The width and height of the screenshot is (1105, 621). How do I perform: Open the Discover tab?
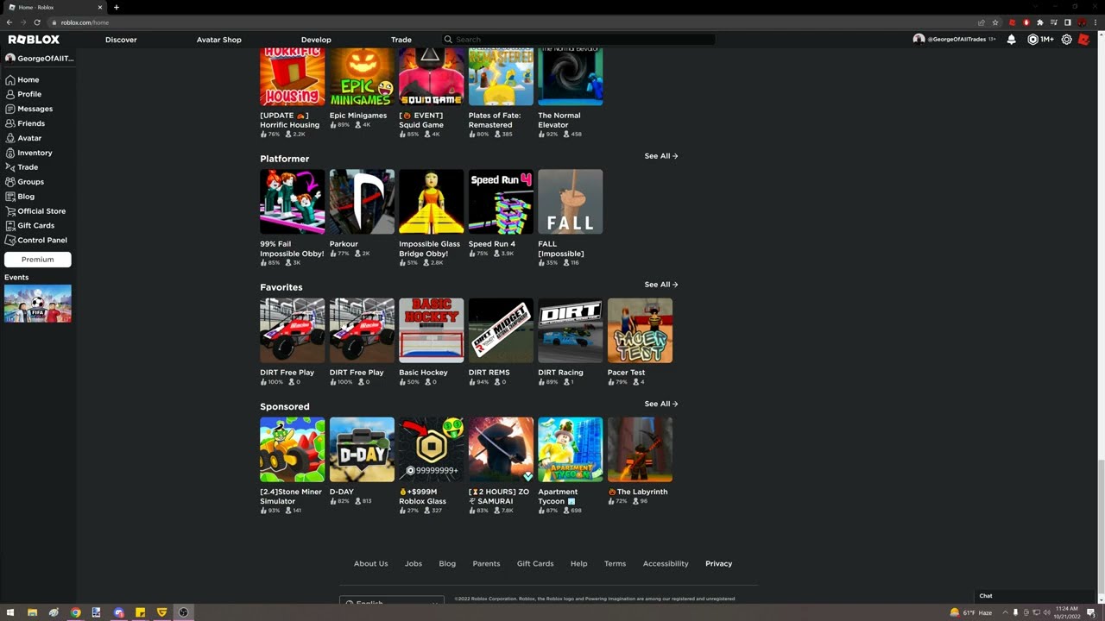click(121, 40)
